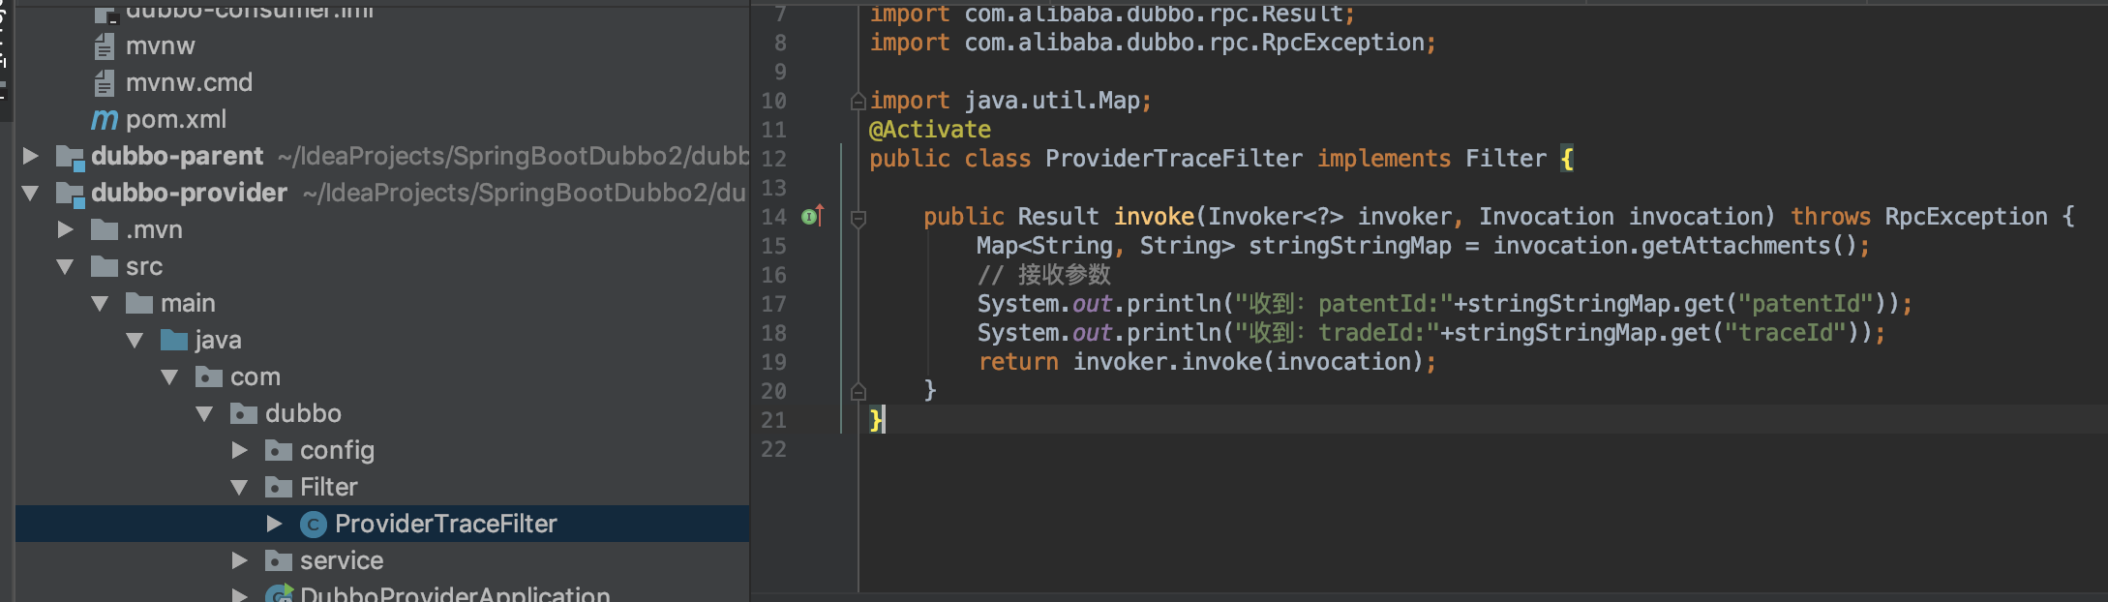
Task: Click the RpcException import on line 8
Action: coord(1153,43)
